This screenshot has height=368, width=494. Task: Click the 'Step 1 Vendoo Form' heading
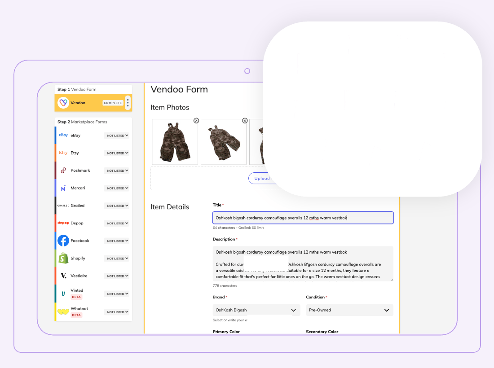77,89
